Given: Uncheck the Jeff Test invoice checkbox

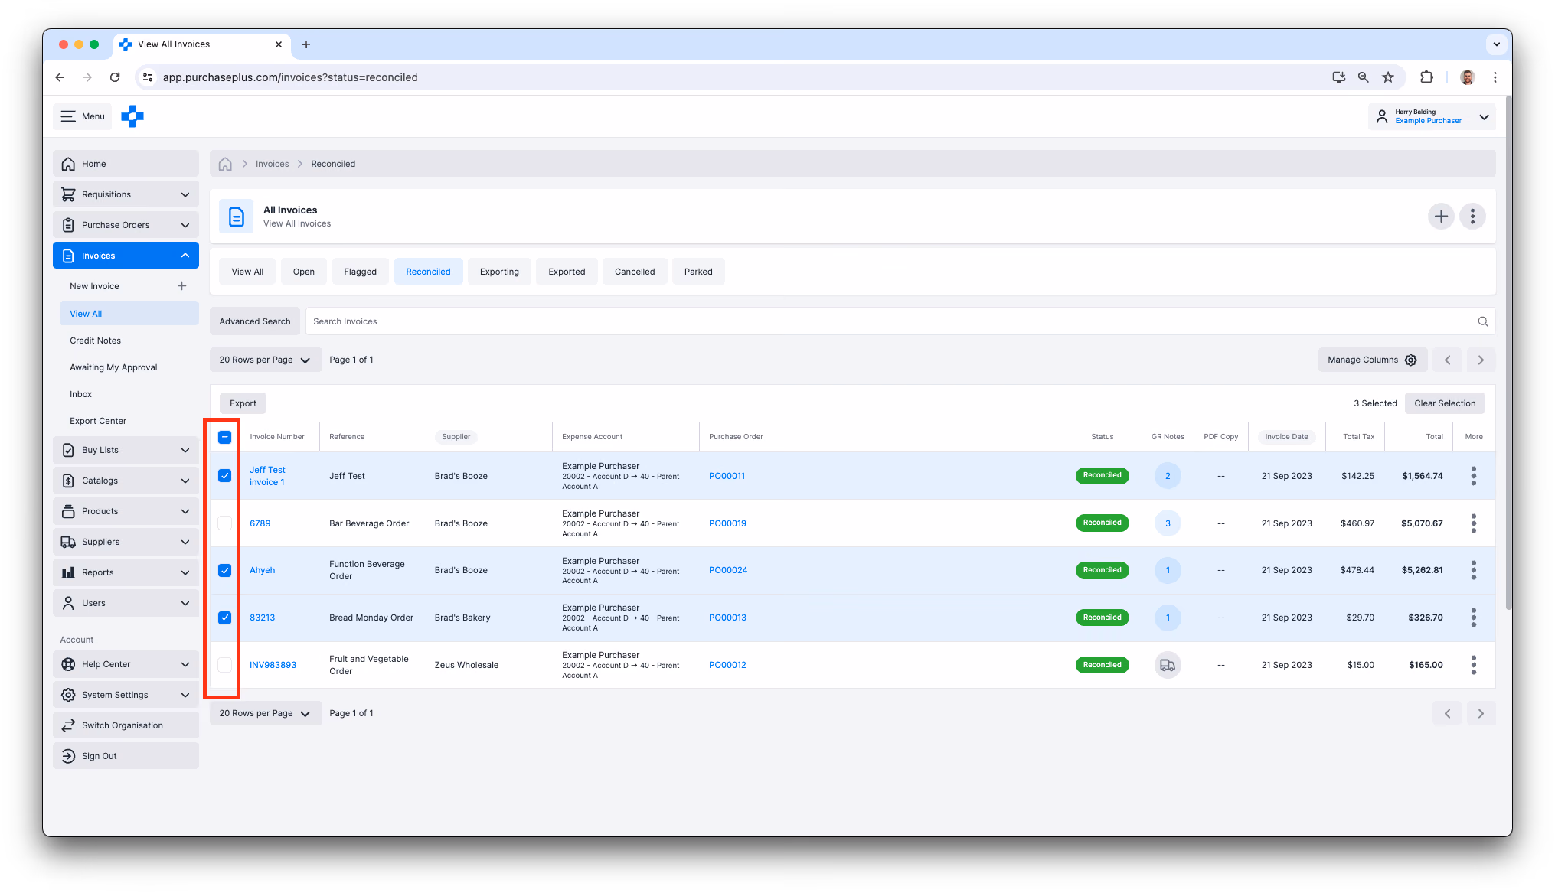Looking at the screenshot, I should coord(224,476).
